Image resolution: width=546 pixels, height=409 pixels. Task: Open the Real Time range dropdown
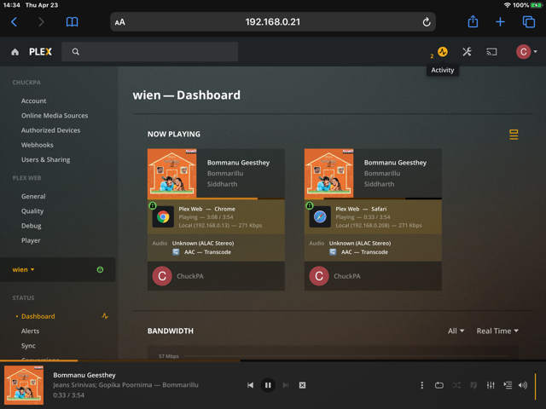497,331
